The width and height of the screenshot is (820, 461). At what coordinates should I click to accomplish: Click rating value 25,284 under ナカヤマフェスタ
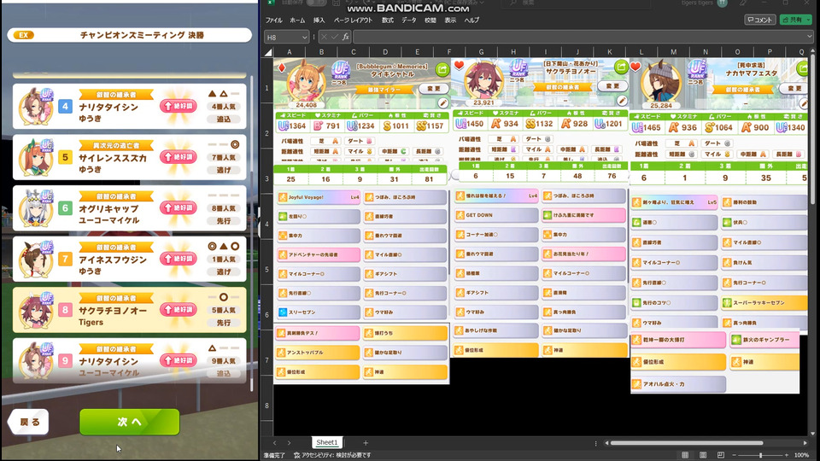pyautogui.click(x=661, y=106)
